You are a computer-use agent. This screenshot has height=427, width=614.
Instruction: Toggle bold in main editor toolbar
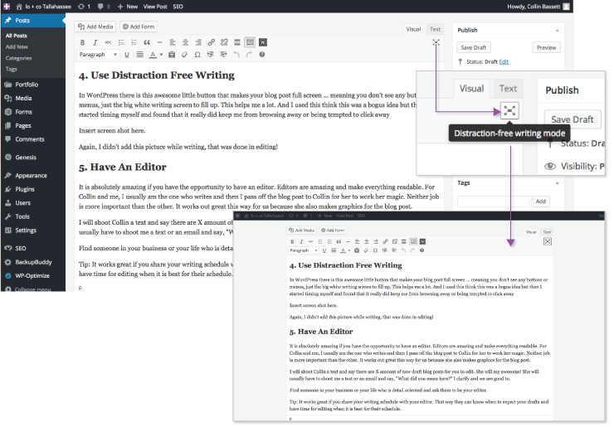(82, 42)
